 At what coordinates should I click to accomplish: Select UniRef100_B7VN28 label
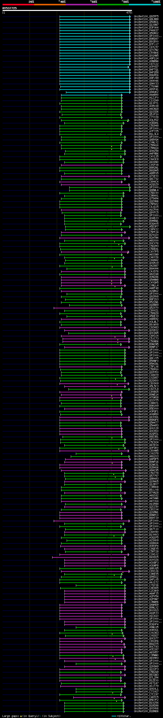click(x=146, y=493)
